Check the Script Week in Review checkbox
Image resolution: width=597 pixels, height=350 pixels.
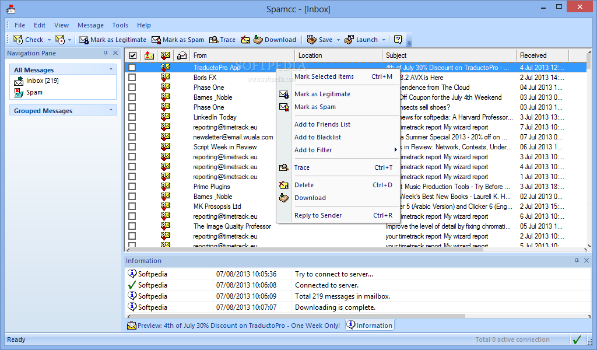(x=132, y=146)
